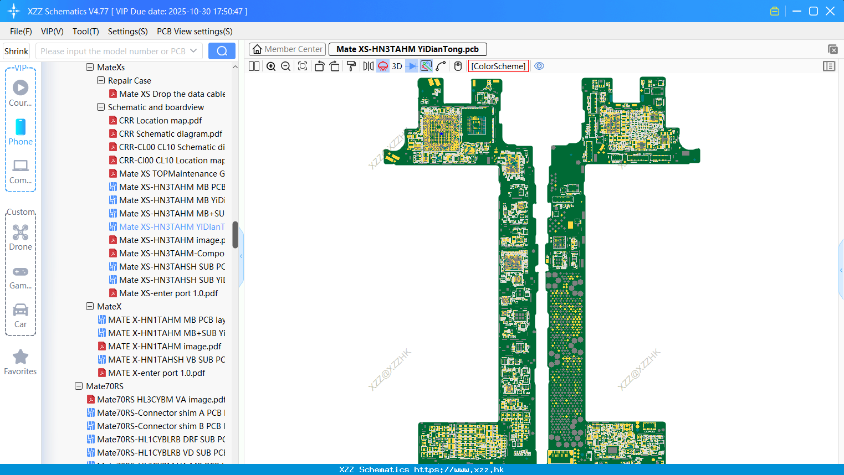The image size is (844, 475).
Task: Toggle the red component highlight icon
Action: click(x=383, y=66)
